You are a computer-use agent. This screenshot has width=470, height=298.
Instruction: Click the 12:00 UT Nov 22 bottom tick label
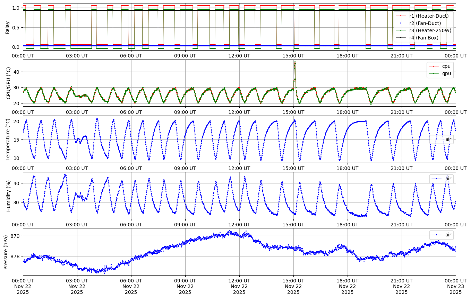point(239,286)
